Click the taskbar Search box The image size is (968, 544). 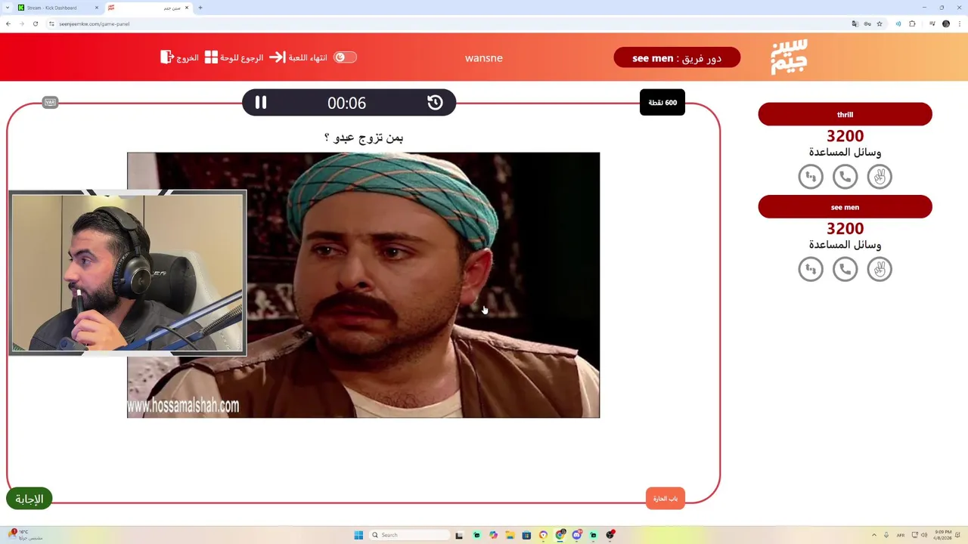pyautogui.click(x=408, y=535)
